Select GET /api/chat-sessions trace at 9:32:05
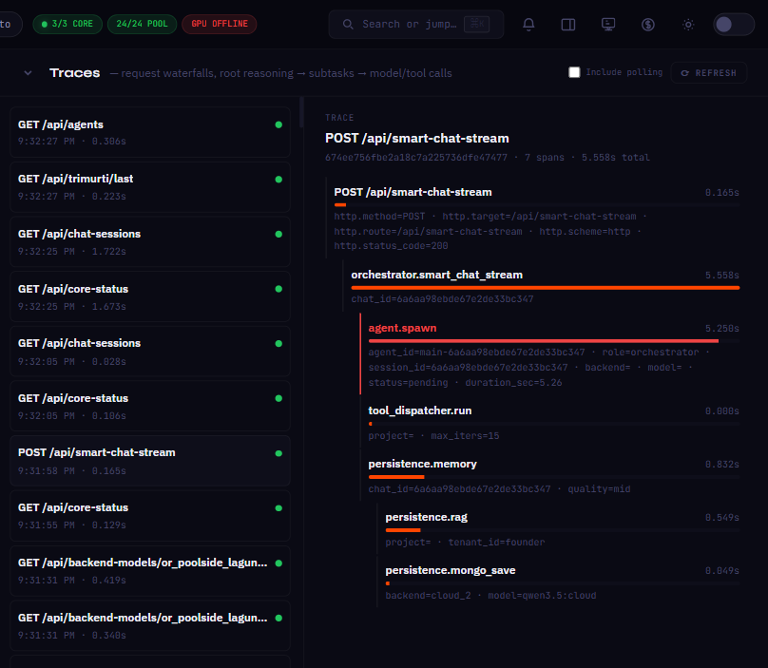This screenshot has width=768, height=668. pos(150,352)
